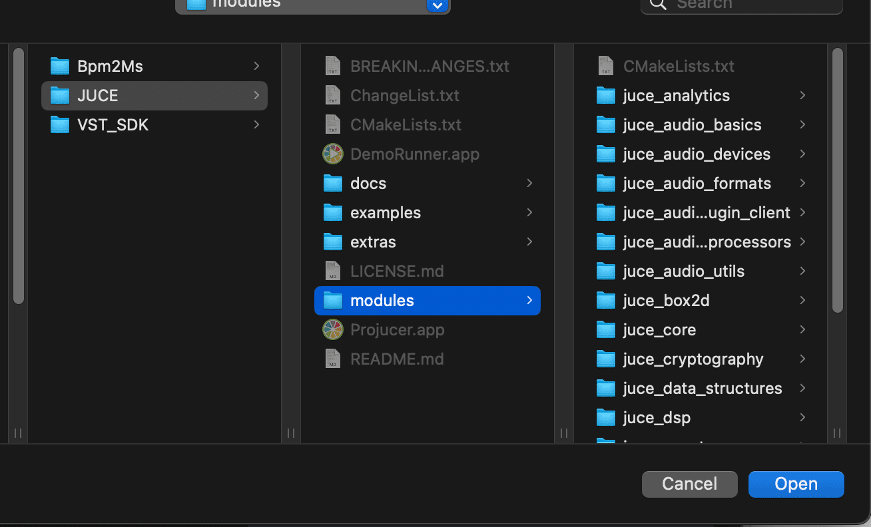
Task: Select the juce_audio_basics folder
Action: tap(692, 125)
